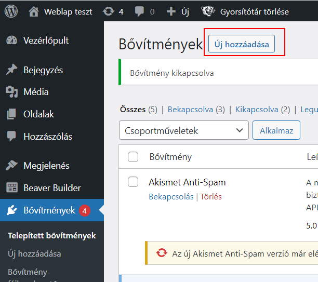Filter plugins by Kikapcsolva (2)

(262, 110)
